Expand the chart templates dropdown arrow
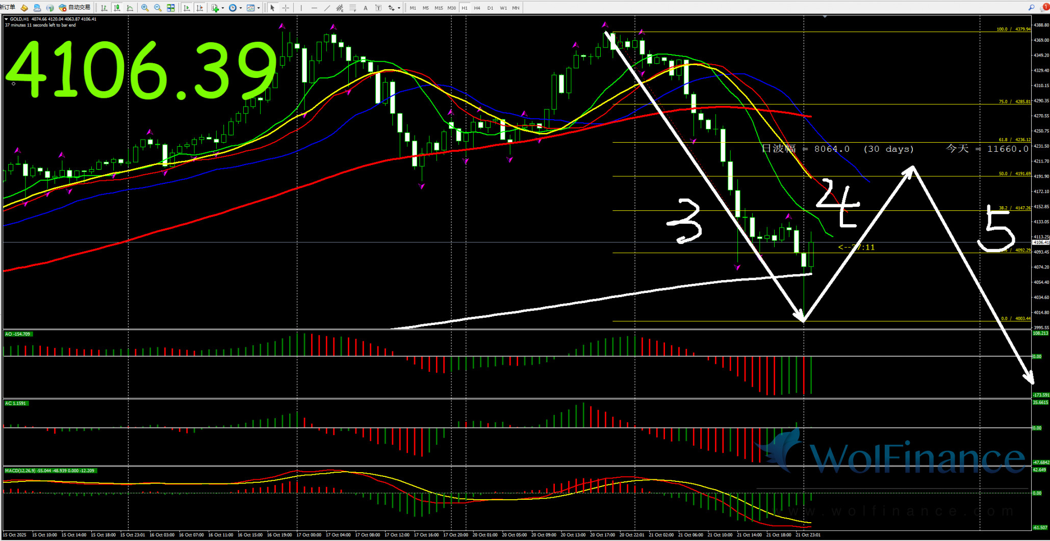The width and height of the screenshot is (1050, 541). coord(259,8)
